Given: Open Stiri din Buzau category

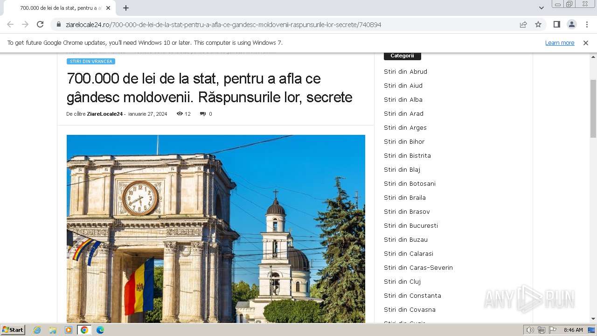Looking at the screenshot, I should point(406,239).
